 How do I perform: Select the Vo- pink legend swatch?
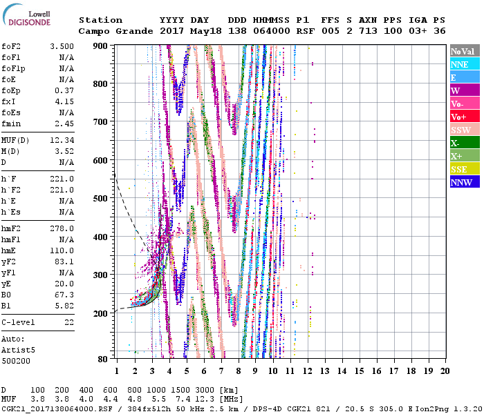click(x=465, y=103)
